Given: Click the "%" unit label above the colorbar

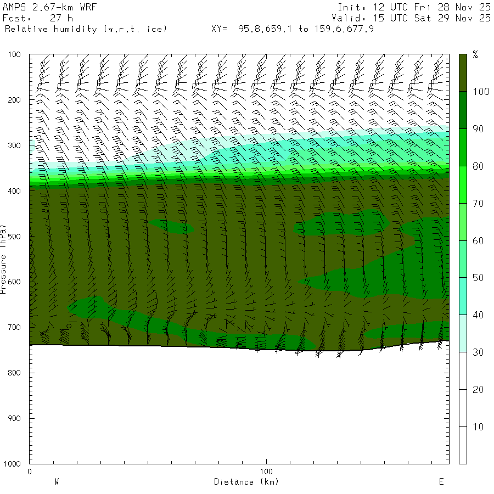Looking at the screenshot, I should (x=475, y=54).
